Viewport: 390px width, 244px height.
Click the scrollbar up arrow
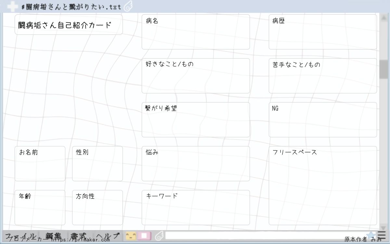tap(383, 18)
